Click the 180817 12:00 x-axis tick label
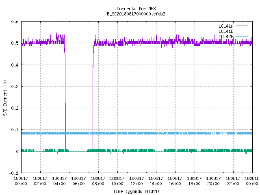The height and width of the screenshot is (195, 260). click(136, 181)
